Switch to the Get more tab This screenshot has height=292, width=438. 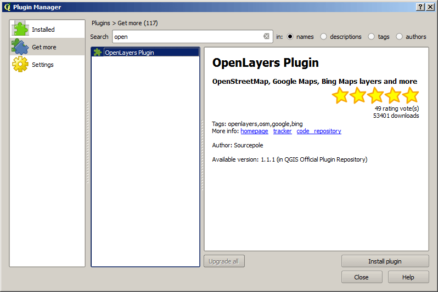pyautogui.click(x=48, y=47)
